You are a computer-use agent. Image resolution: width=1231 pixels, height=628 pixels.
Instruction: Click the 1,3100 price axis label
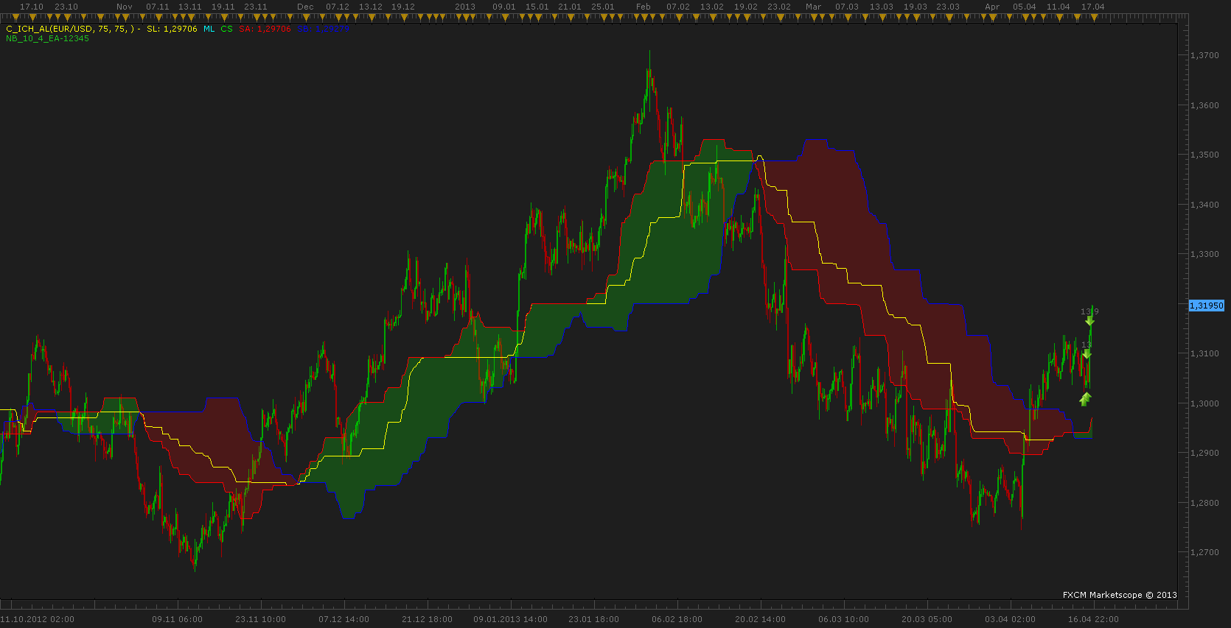[x=1204, y=353]
